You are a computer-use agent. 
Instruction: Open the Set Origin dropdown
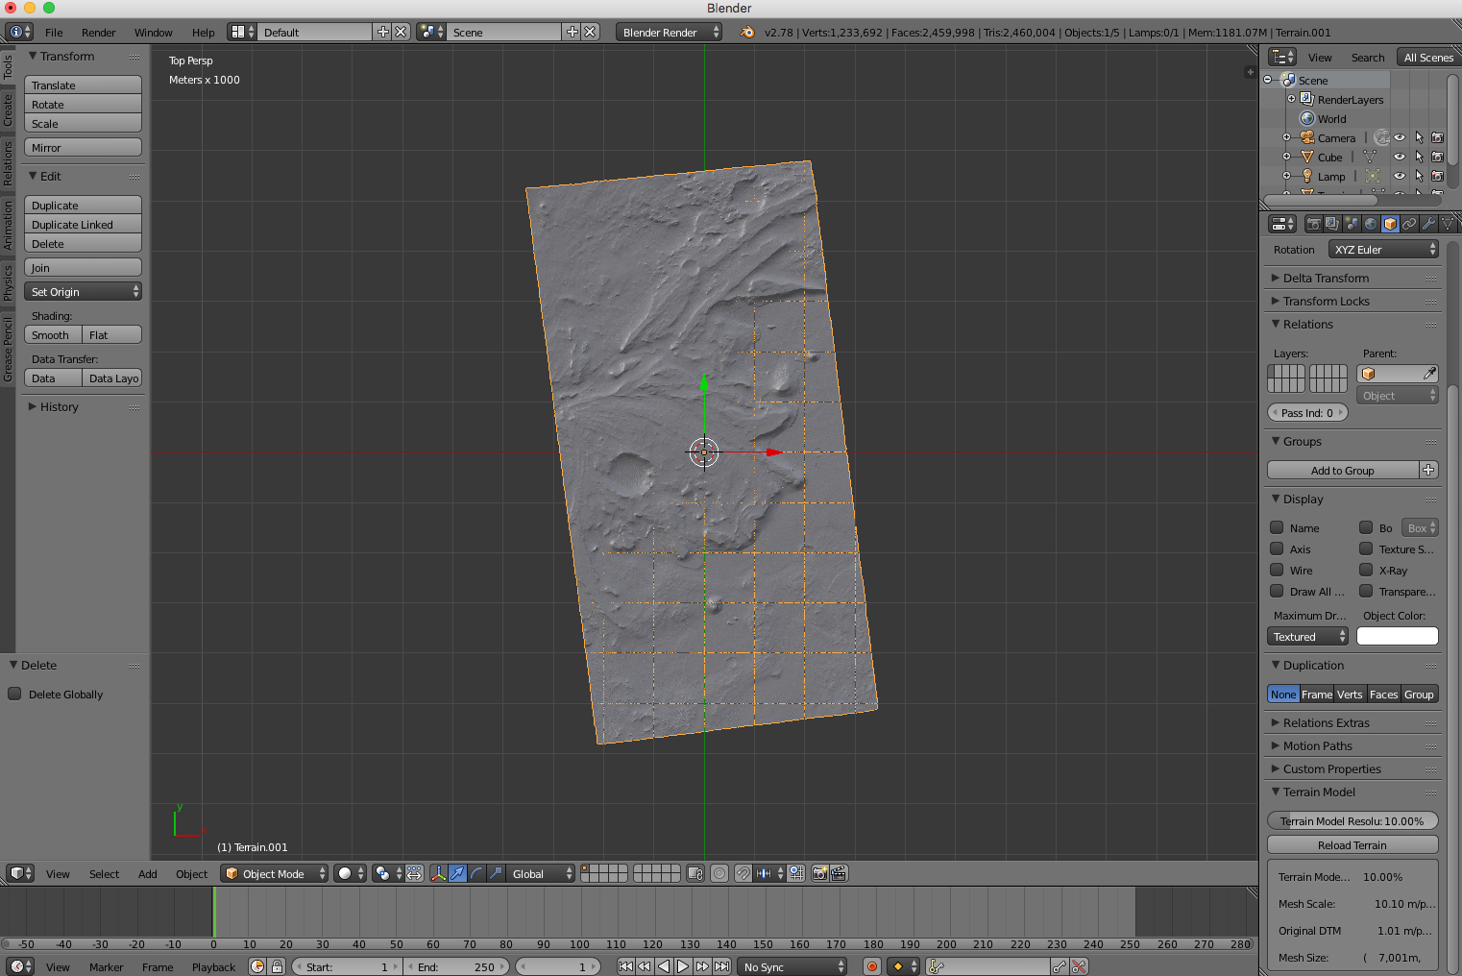point(83,291)
